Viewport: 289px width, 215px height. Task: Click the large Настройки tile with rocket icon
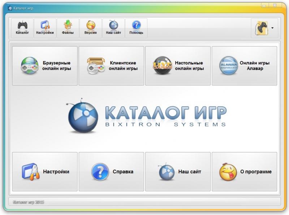point(45,172)
